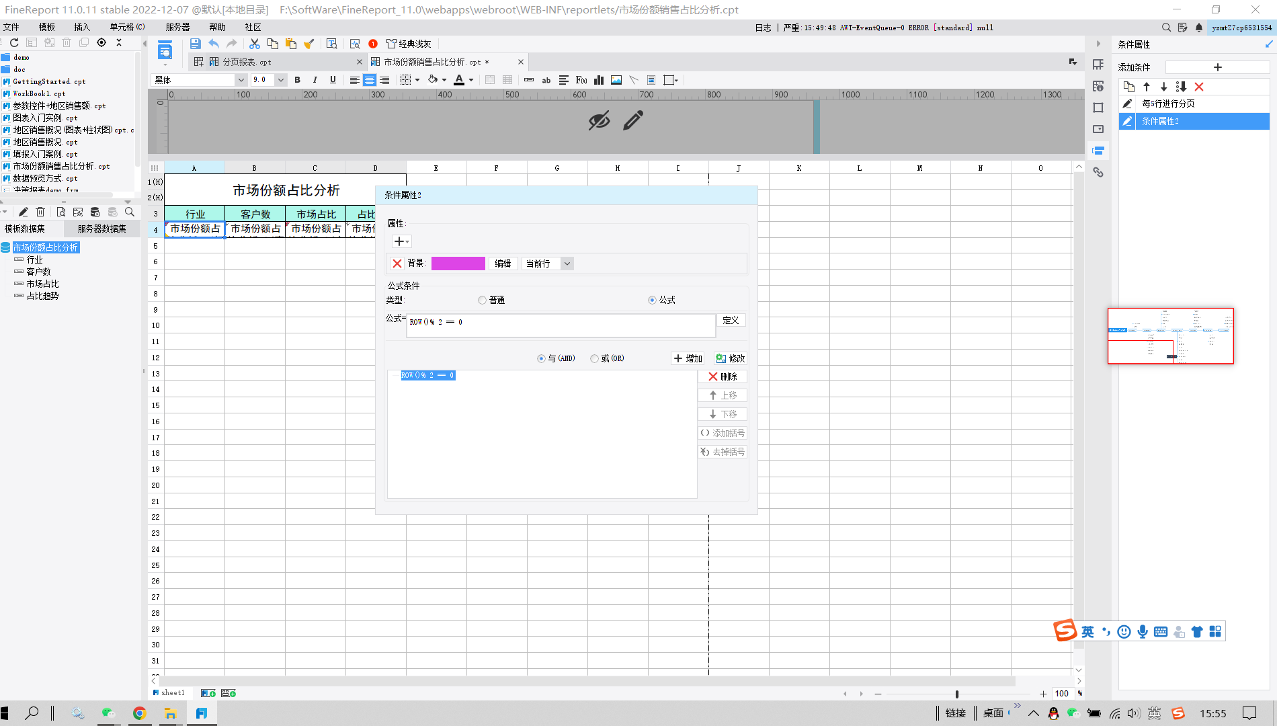This screenshot has height=726, width=1277.
Task: Click the Fx insert formula icon
Action: pyautogui.click(x=581, y=80)
